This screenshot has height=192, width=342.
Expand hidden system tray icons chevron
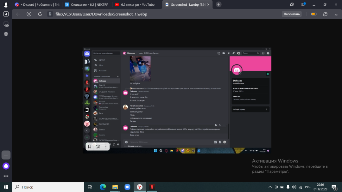tap(270, 187)
